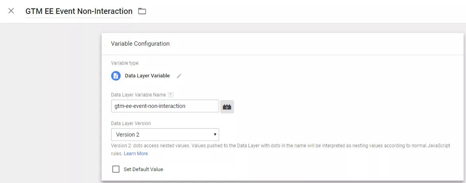The image size is (466, 183).
Task: Open help tooltip for Data Layer Variable Name
Action: pos(171,95)
